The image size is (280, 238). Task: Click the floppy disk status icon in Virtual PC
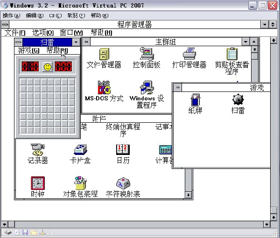pos(25,232)
